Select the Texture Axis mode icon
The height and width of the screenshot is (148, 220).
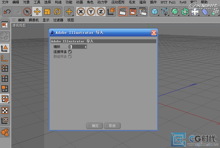click(5, 121)
